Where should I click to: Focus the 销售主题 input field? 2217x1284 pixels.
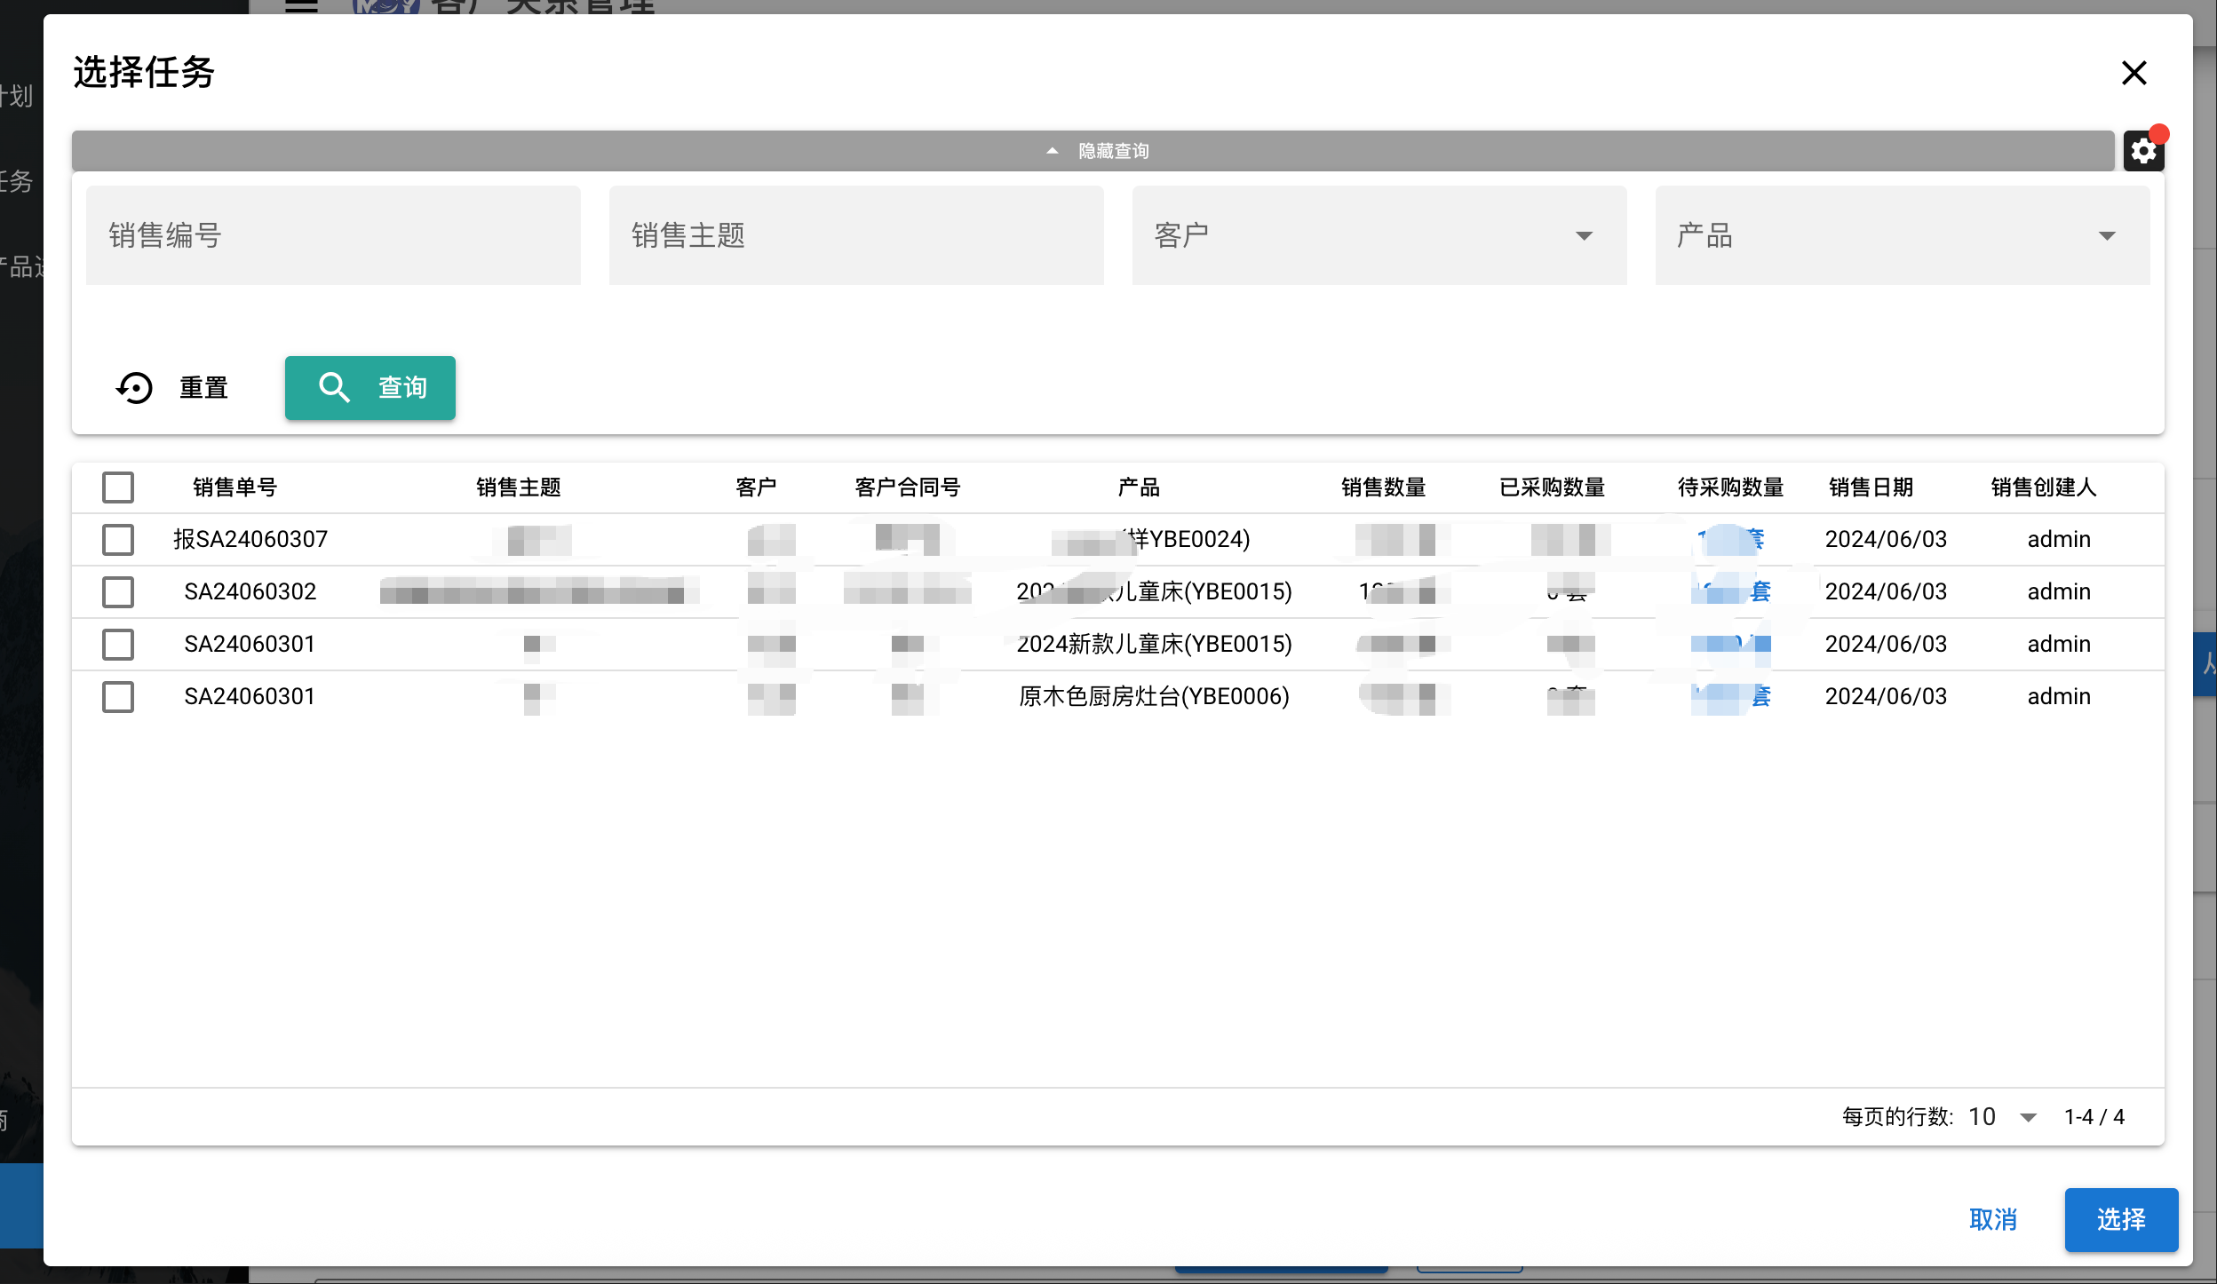tap(856, 235)
